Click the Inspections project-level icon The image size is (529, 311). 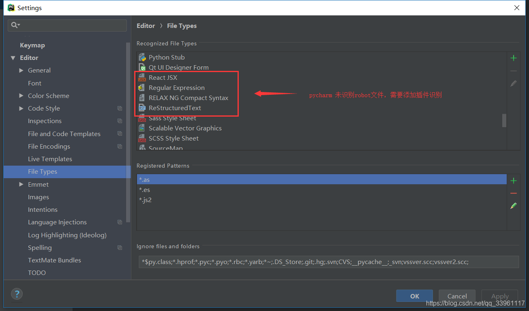[x=120, y=121]
